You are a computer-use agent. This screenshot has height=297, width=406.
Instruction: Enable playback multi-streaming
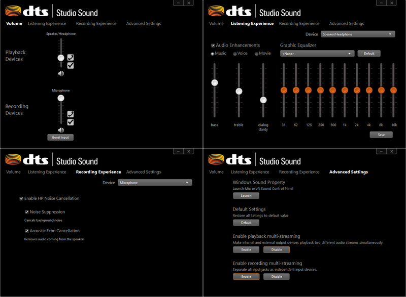[246, 249]
